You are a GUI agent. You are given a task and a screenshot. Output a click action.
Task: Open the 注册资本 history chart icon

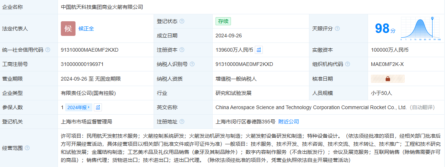[259, 50]
